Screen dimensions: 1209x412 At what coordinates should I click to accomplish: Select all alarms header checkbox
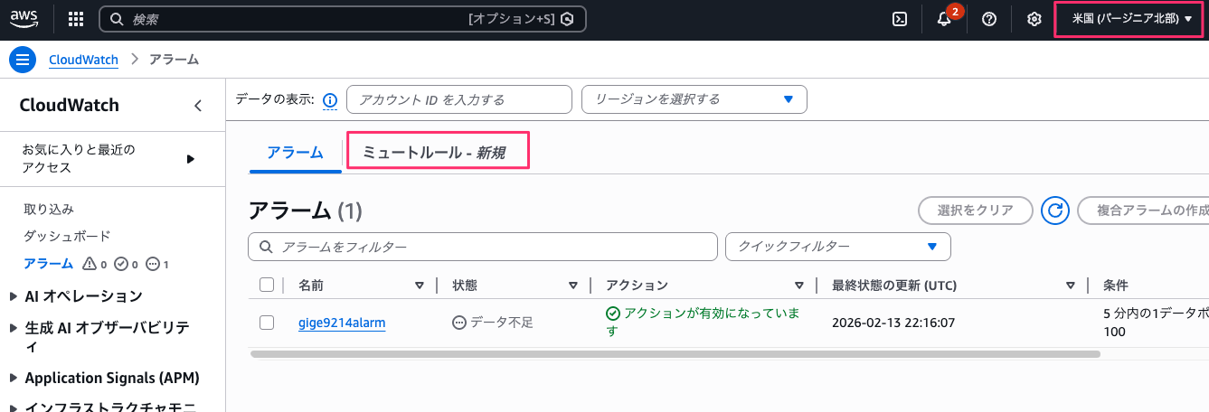pos(266,285)
